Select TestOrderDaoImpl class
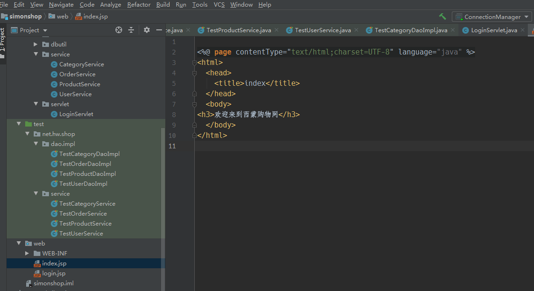534x291 pixels. point(85,164)
